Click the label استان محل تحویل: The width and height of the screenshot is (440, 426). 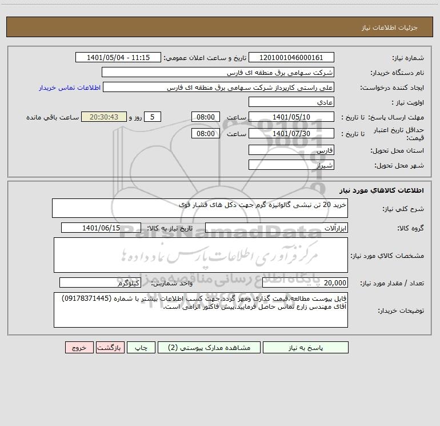click(x=397, y=150)
